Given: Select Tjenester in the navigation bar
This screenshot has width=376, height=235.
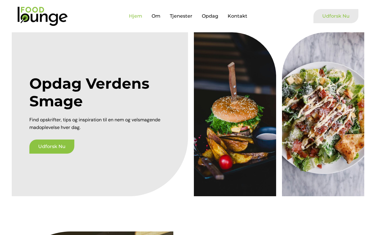Looking at the screenshot, I should click(x=181, y=16).
